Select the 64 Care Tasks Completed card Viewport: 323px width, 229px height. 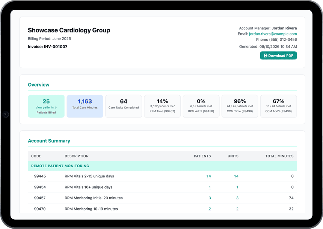(x=124, y=106)
